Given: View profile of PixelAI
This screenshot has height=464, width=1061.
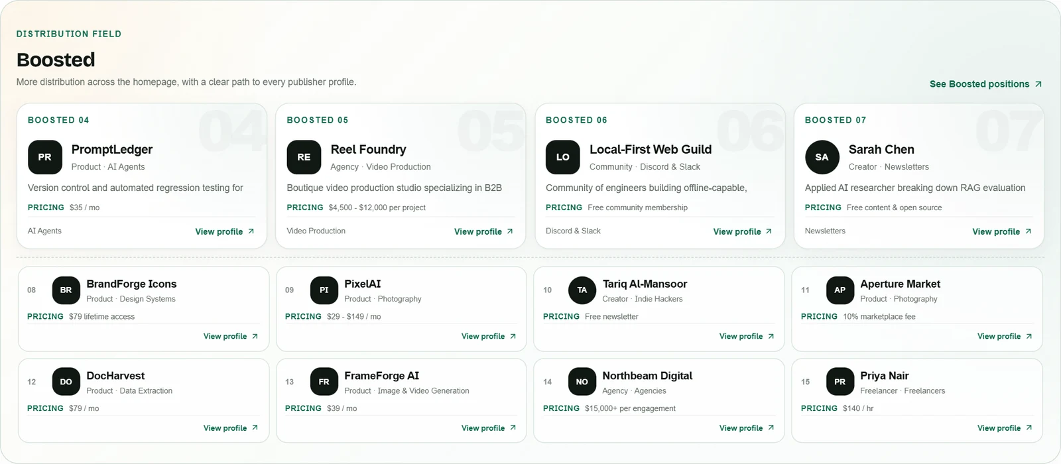Looking at the screenshot, I should click(489, 336).
